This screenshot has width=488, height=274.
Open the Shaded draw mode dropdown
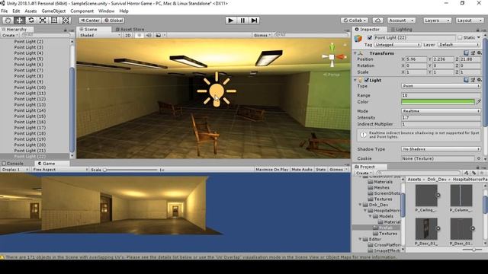100,35
